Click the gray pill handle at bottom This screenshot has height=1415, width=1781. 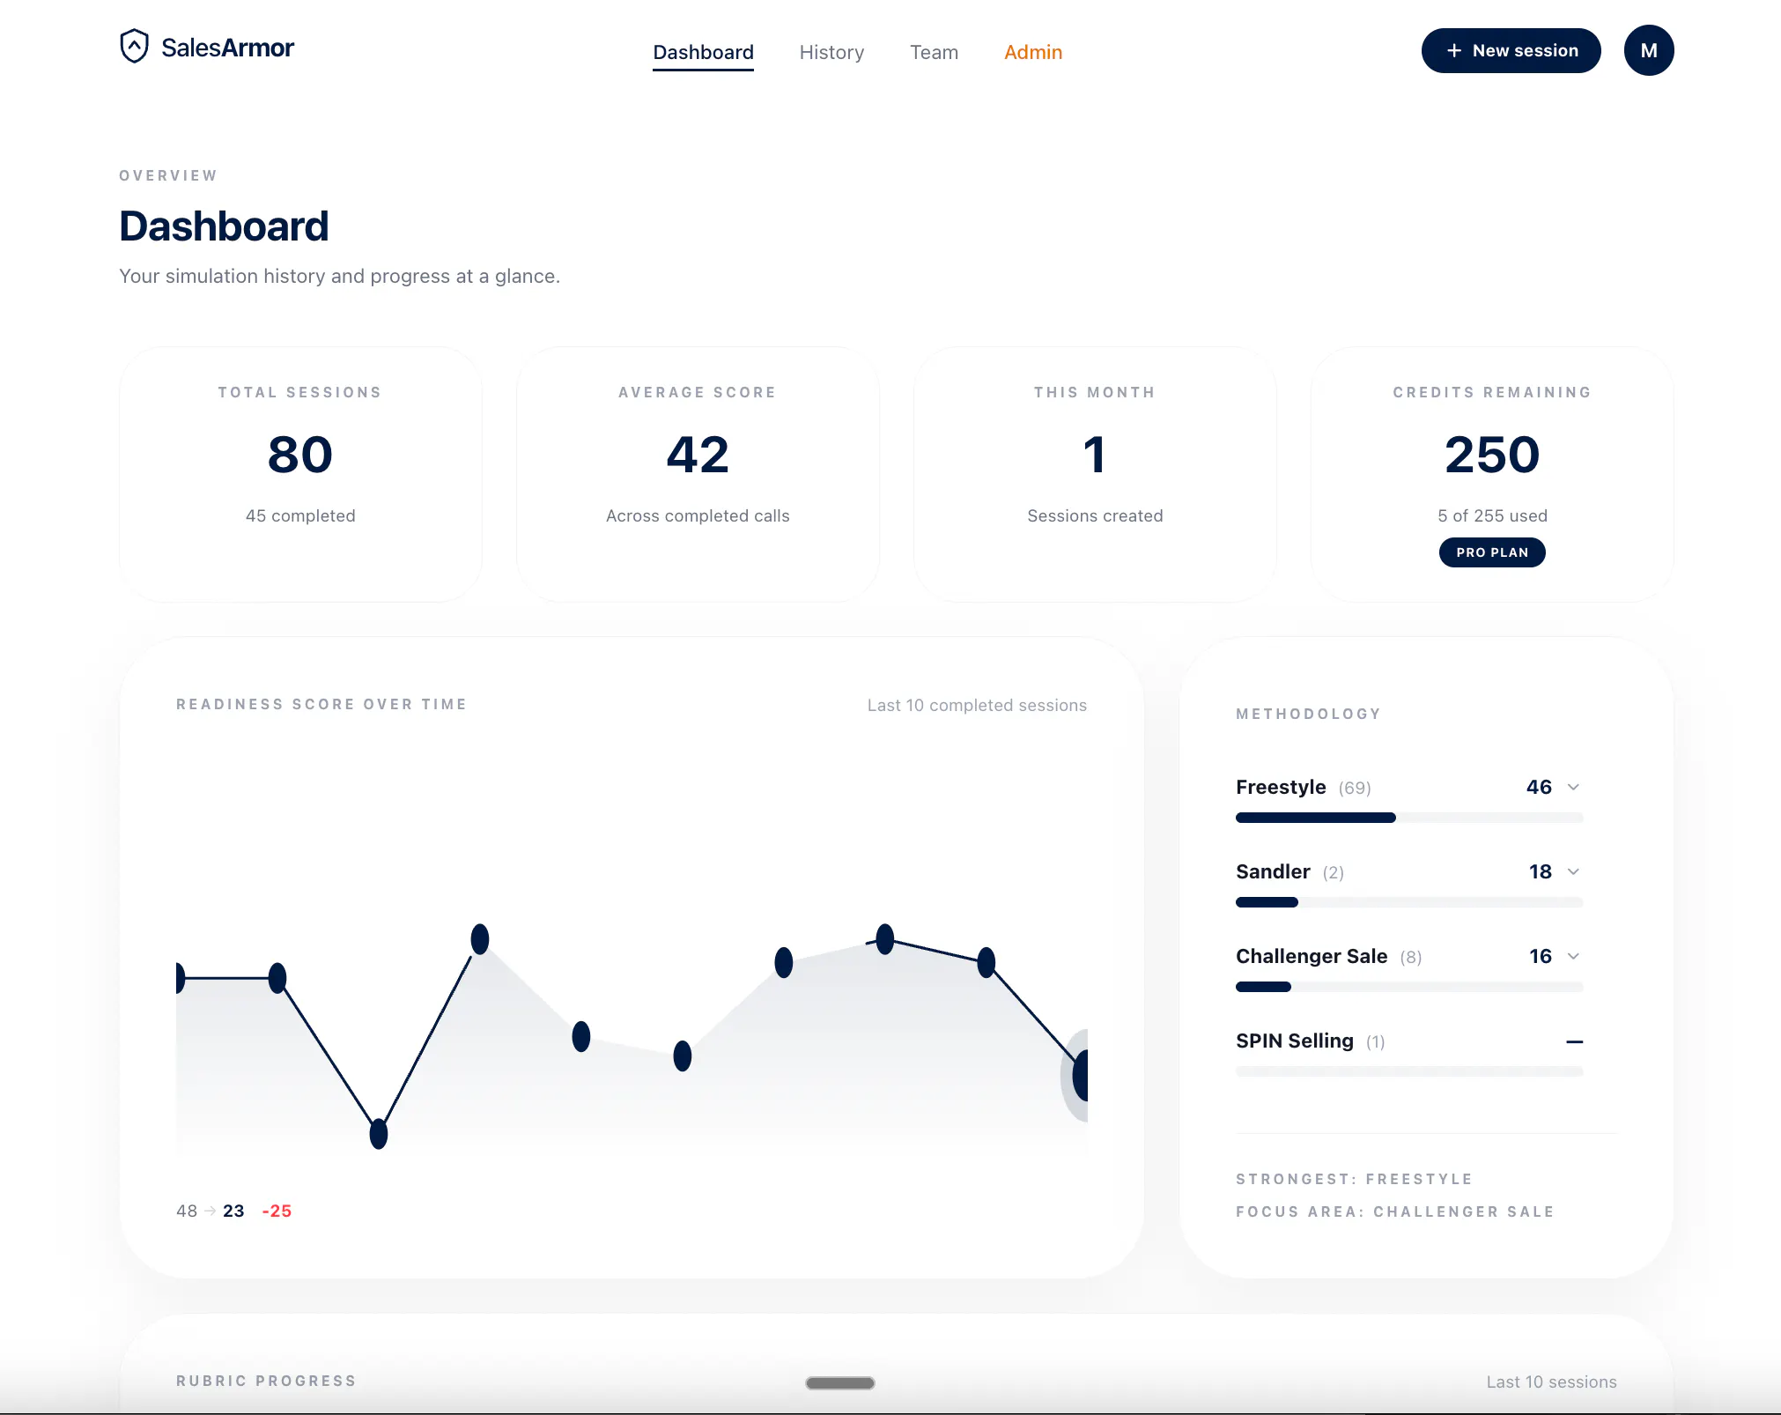pos(840,1383)
